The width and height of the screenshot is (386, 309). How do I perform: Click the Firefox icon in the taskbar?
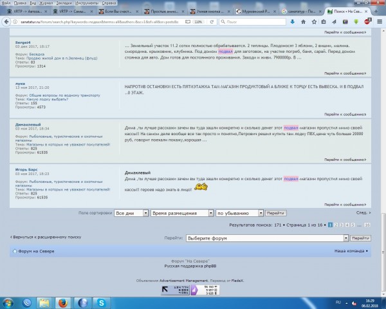[x=62, y=302]
